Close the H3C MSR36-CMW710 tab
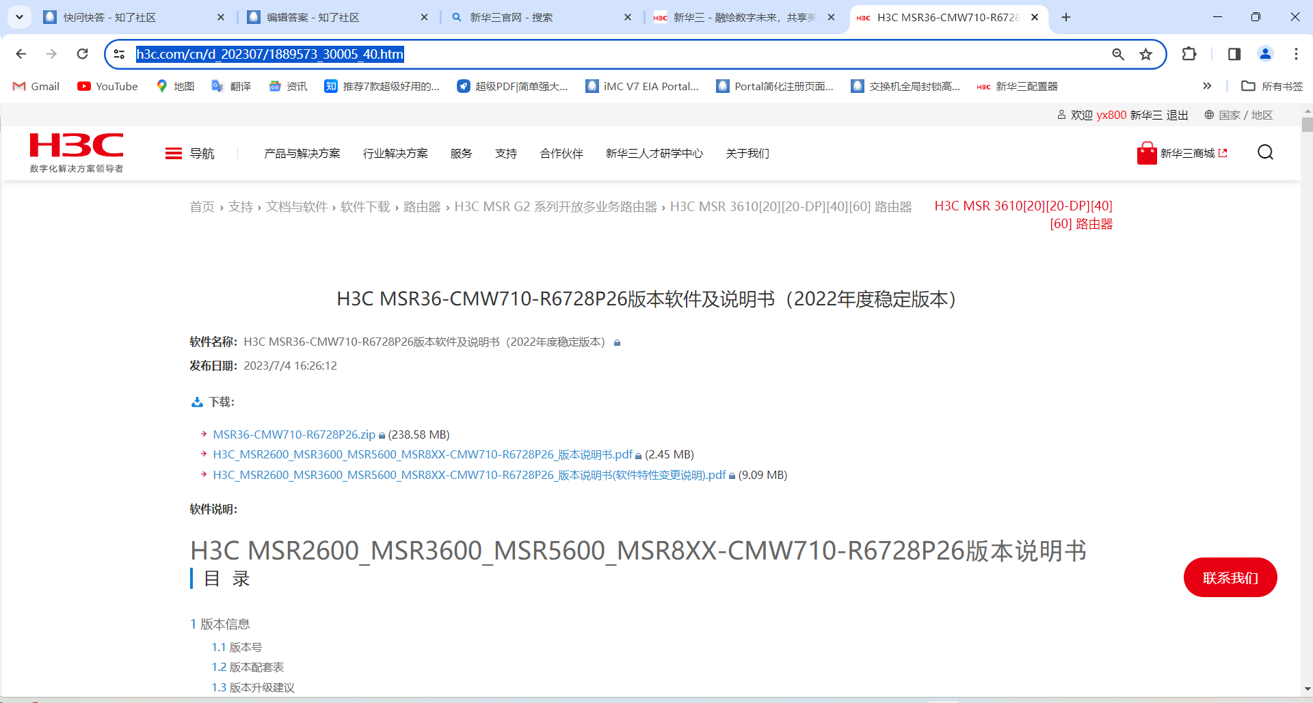1313x703 pixels. [x=1035, y=17]
